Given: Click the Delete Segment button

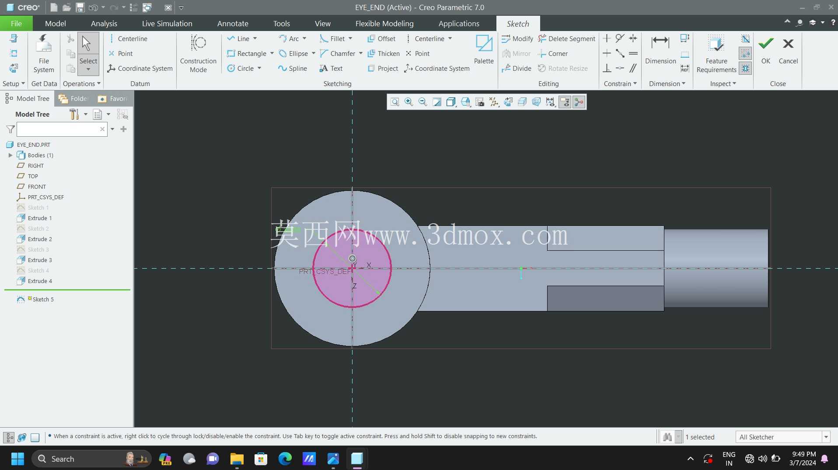Looking at the screenshot, I should (x=566, y=38).
